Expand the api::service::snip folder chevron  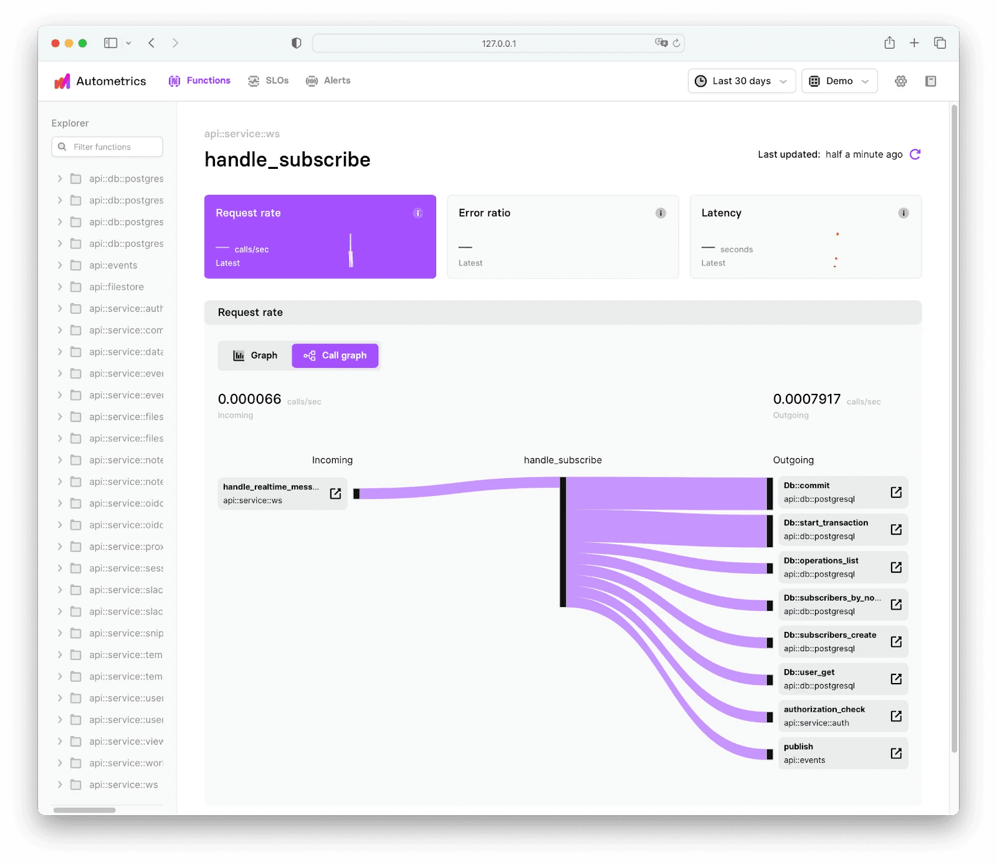point(60,633)
